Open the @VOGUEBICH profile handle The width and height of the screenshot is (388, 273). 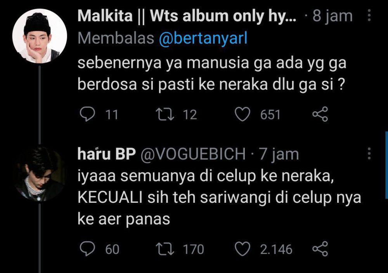(x=193, y=154)
